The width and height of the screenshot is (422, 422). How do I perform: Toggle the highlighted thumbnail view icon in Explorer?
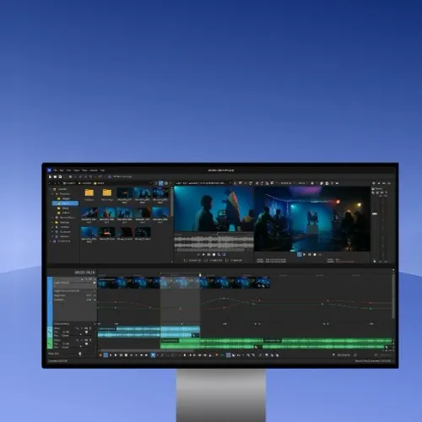click(161, 183)
